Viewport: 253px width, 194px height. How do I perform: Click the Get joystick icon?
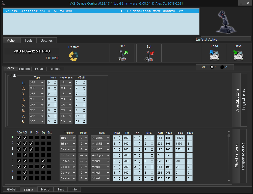123,55
